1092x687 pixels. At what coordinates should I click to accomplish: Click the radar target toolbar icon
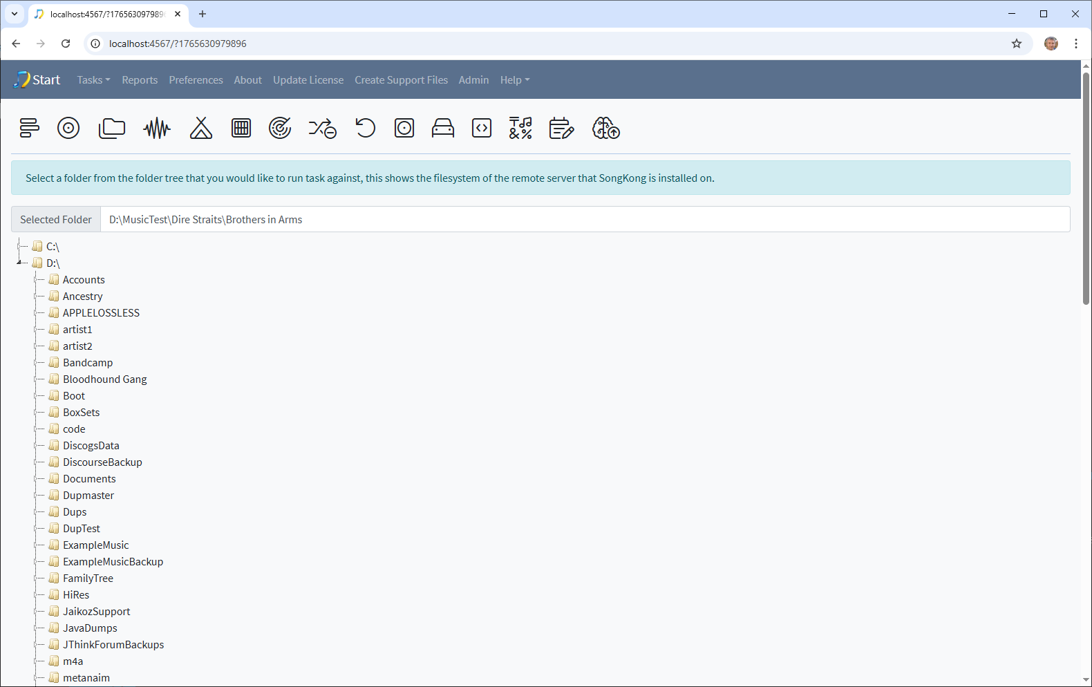[280, 128]
